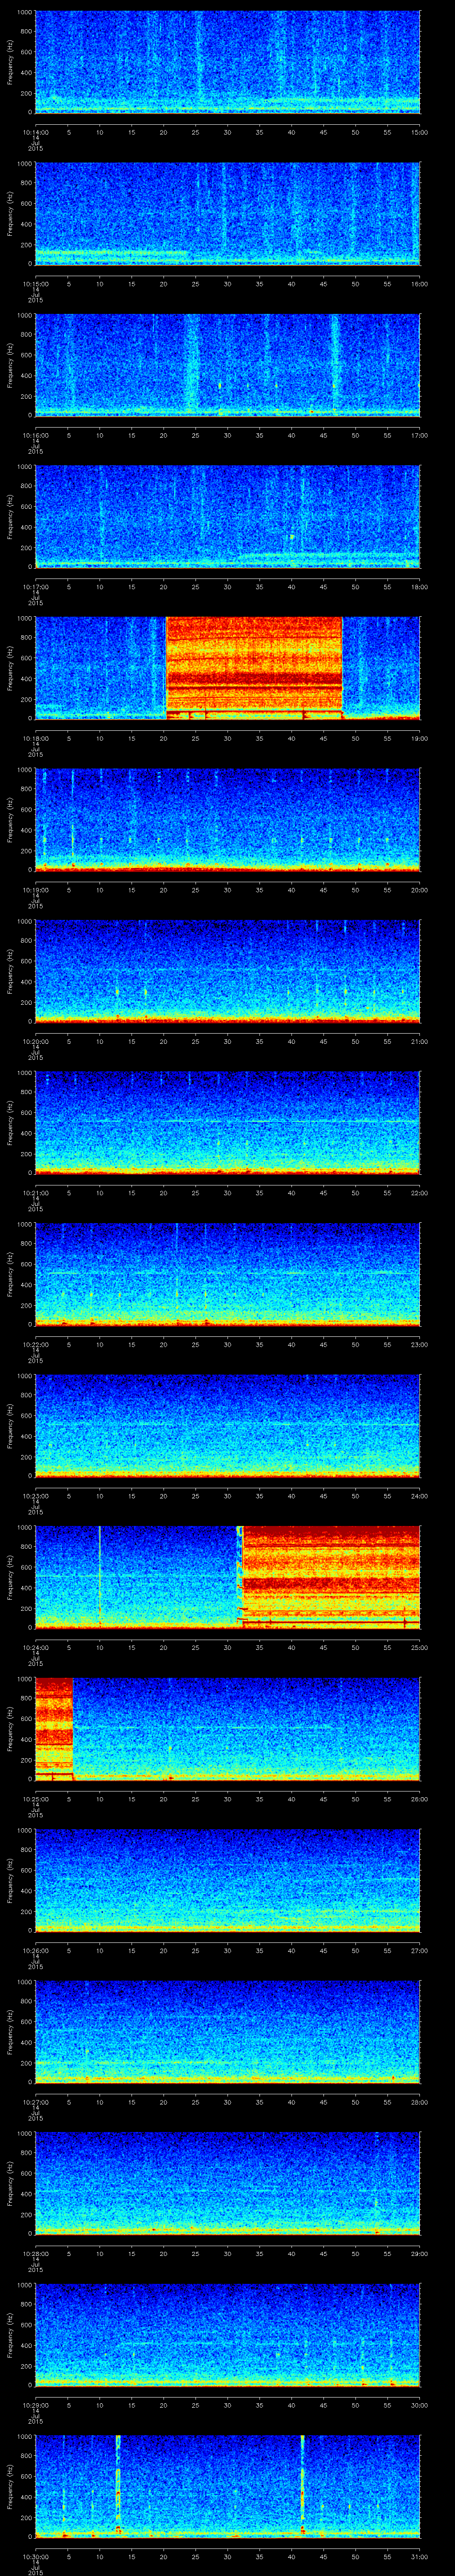455x2576 pixels.
Task: Click the '31:00' end time label
Action: pyautogui.click(x=419, y=2555)
